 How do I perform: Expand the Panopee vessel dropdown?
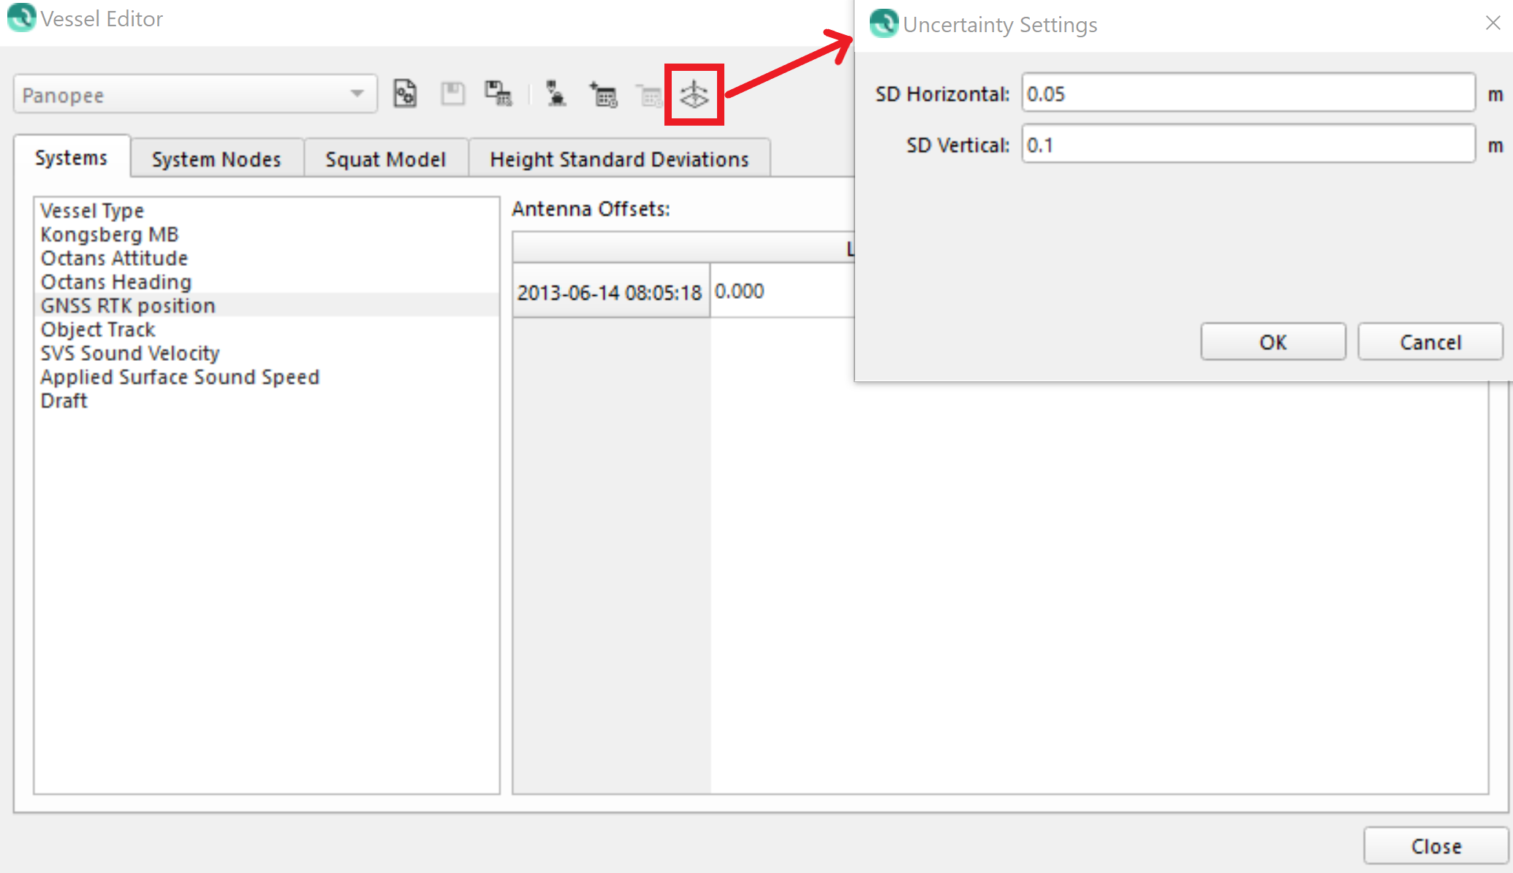point(357,94)
